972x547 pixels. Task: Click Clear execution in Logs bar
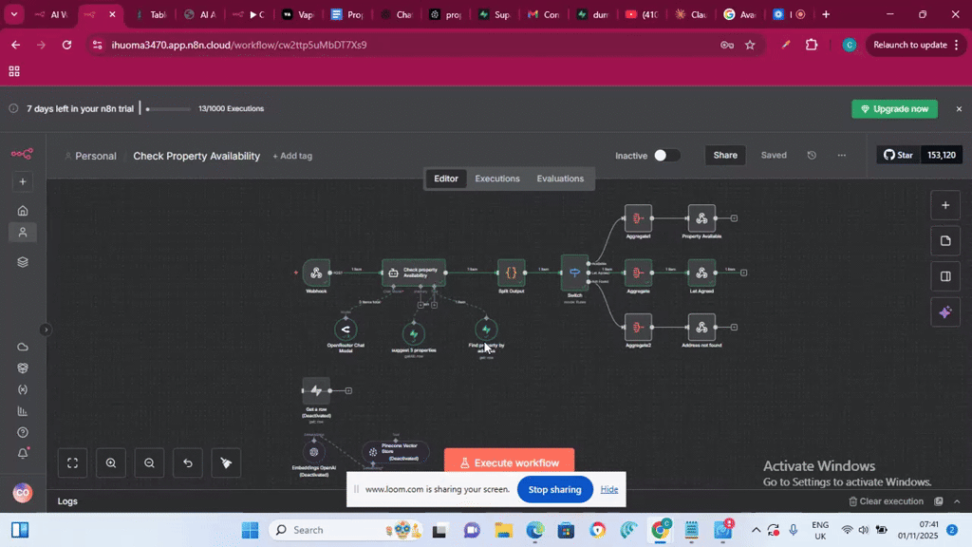click(x=886, y=501)
